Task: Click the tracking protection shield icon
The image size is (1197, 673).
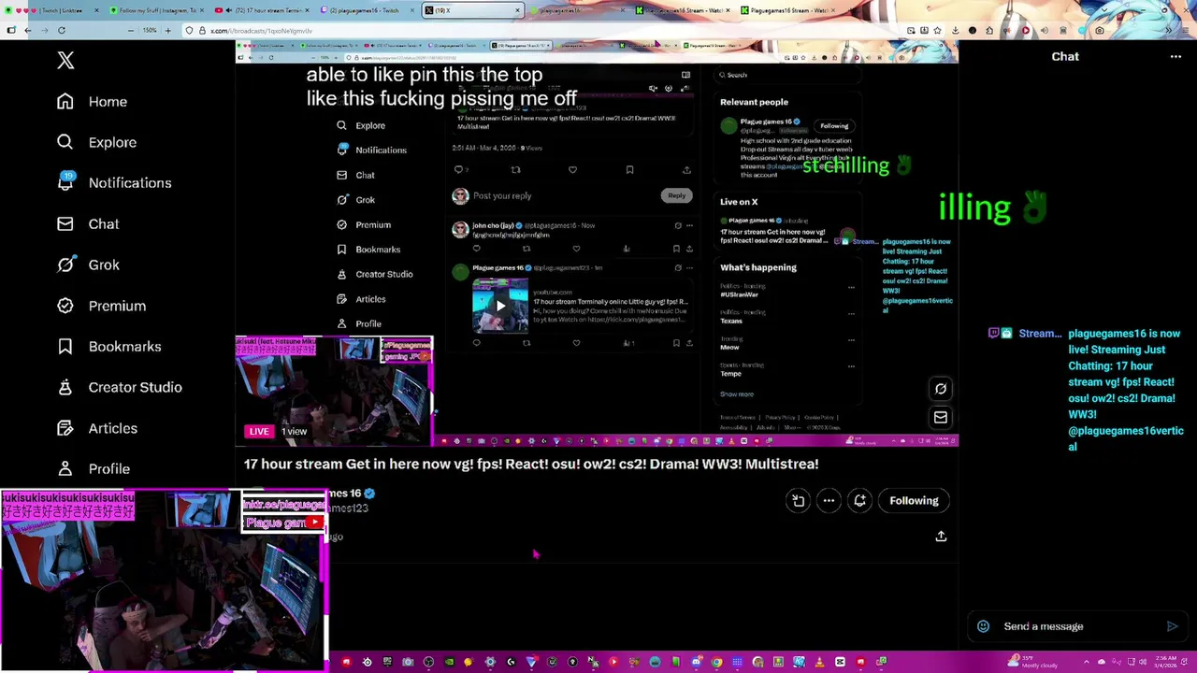Action: (x=190, y=31)
